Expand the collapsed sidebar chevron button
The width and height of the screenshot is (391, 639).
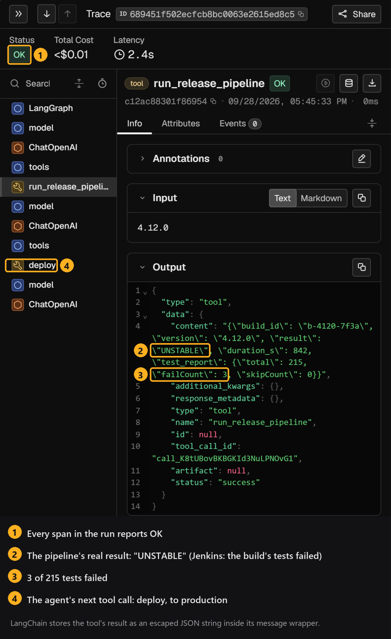point(18,14)
